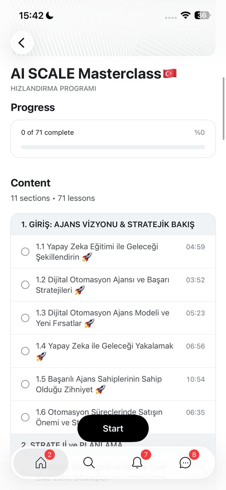226x490 pixels.
Task: Open lesson 1.3 Dijital Otomasyon Ajans Modeli
Action: 102,318
